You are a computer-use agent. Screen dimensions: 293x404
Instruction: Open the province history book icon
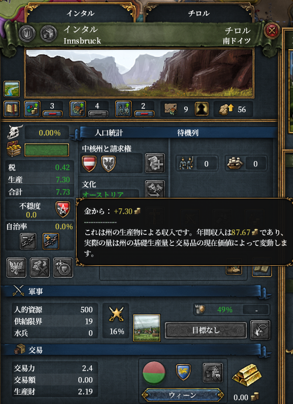12,109
